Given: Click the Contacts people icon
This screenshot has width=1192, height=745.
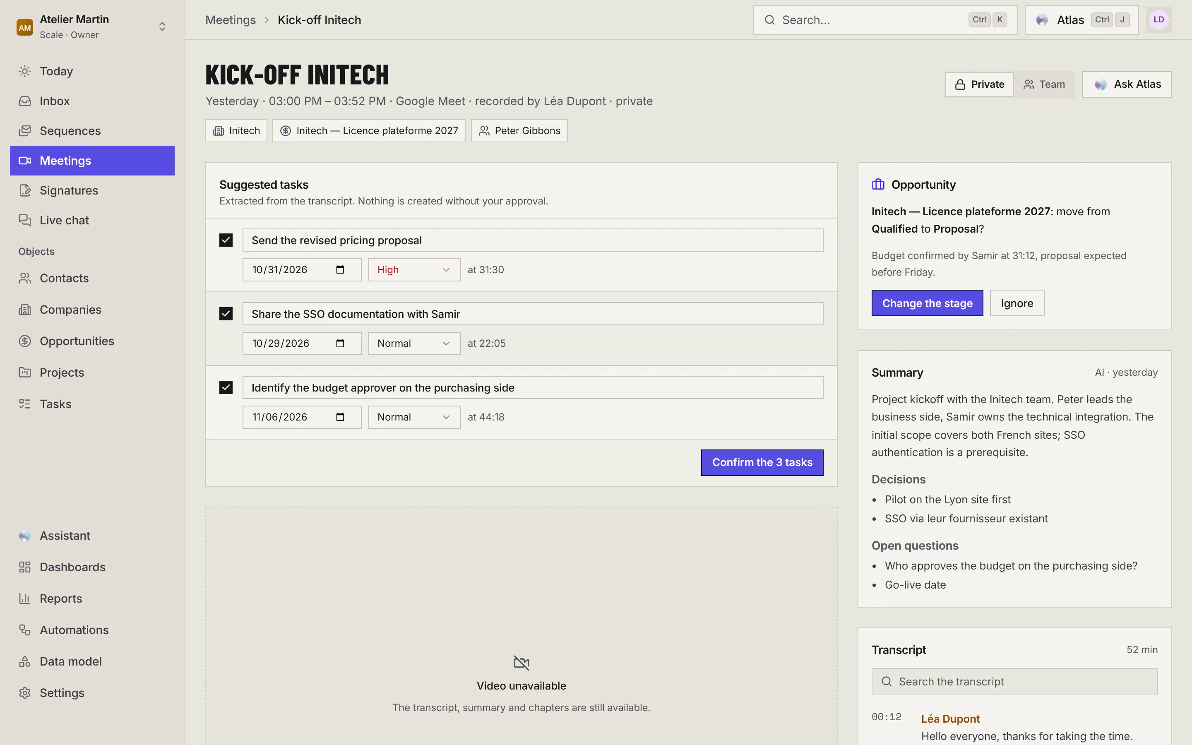Looking at the screenshot, I should tap(25, 279).
